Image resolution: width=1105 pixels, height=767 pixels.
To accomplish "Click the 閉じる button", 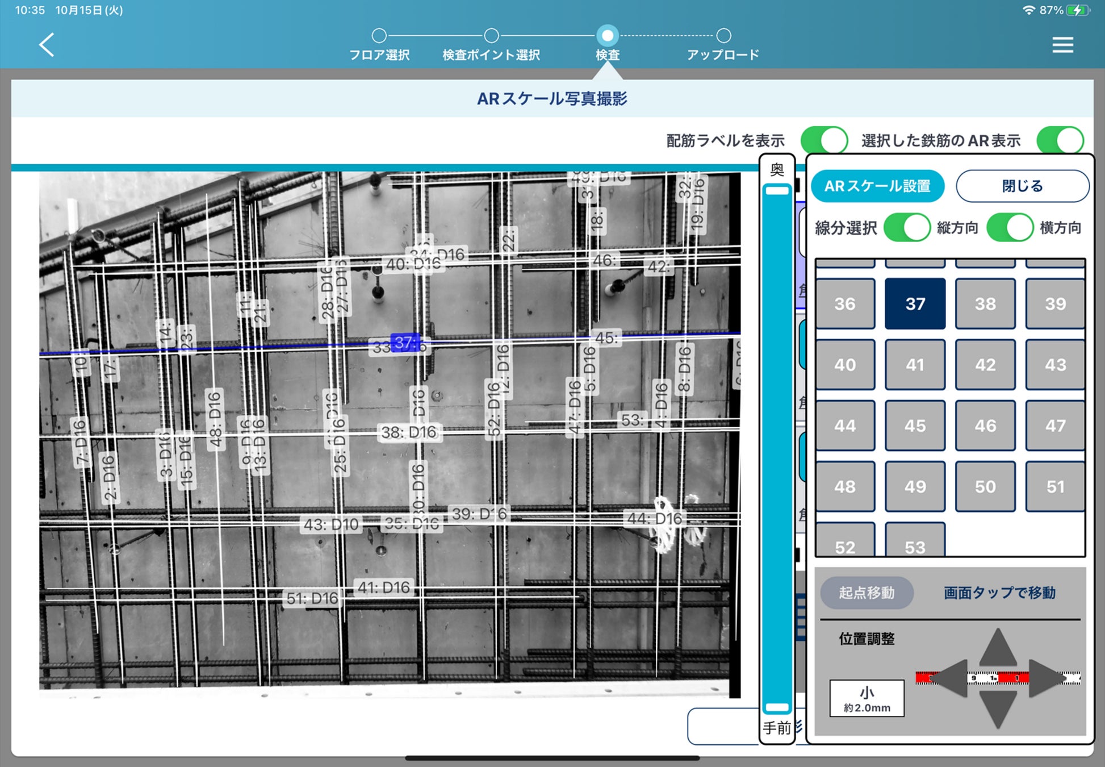I will tap(1022, 186).
